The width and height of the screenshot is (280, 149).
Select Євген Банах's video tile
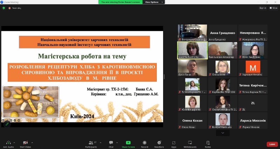coord(192,68)
